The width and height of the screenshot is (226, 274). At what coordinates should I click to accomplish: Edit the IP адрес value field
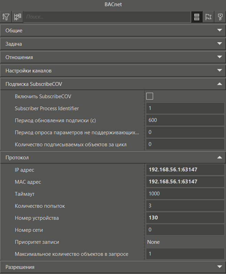[x=185, y=170]
